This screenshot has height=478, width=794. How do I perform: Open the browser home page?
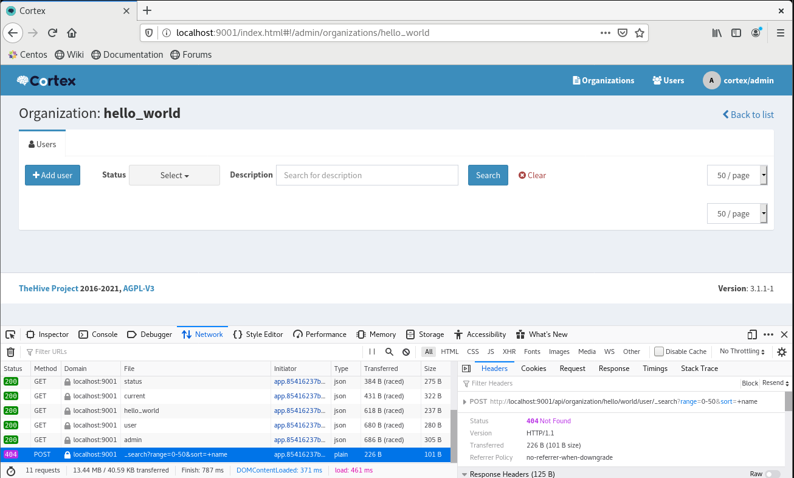click(x=72, y=33)
